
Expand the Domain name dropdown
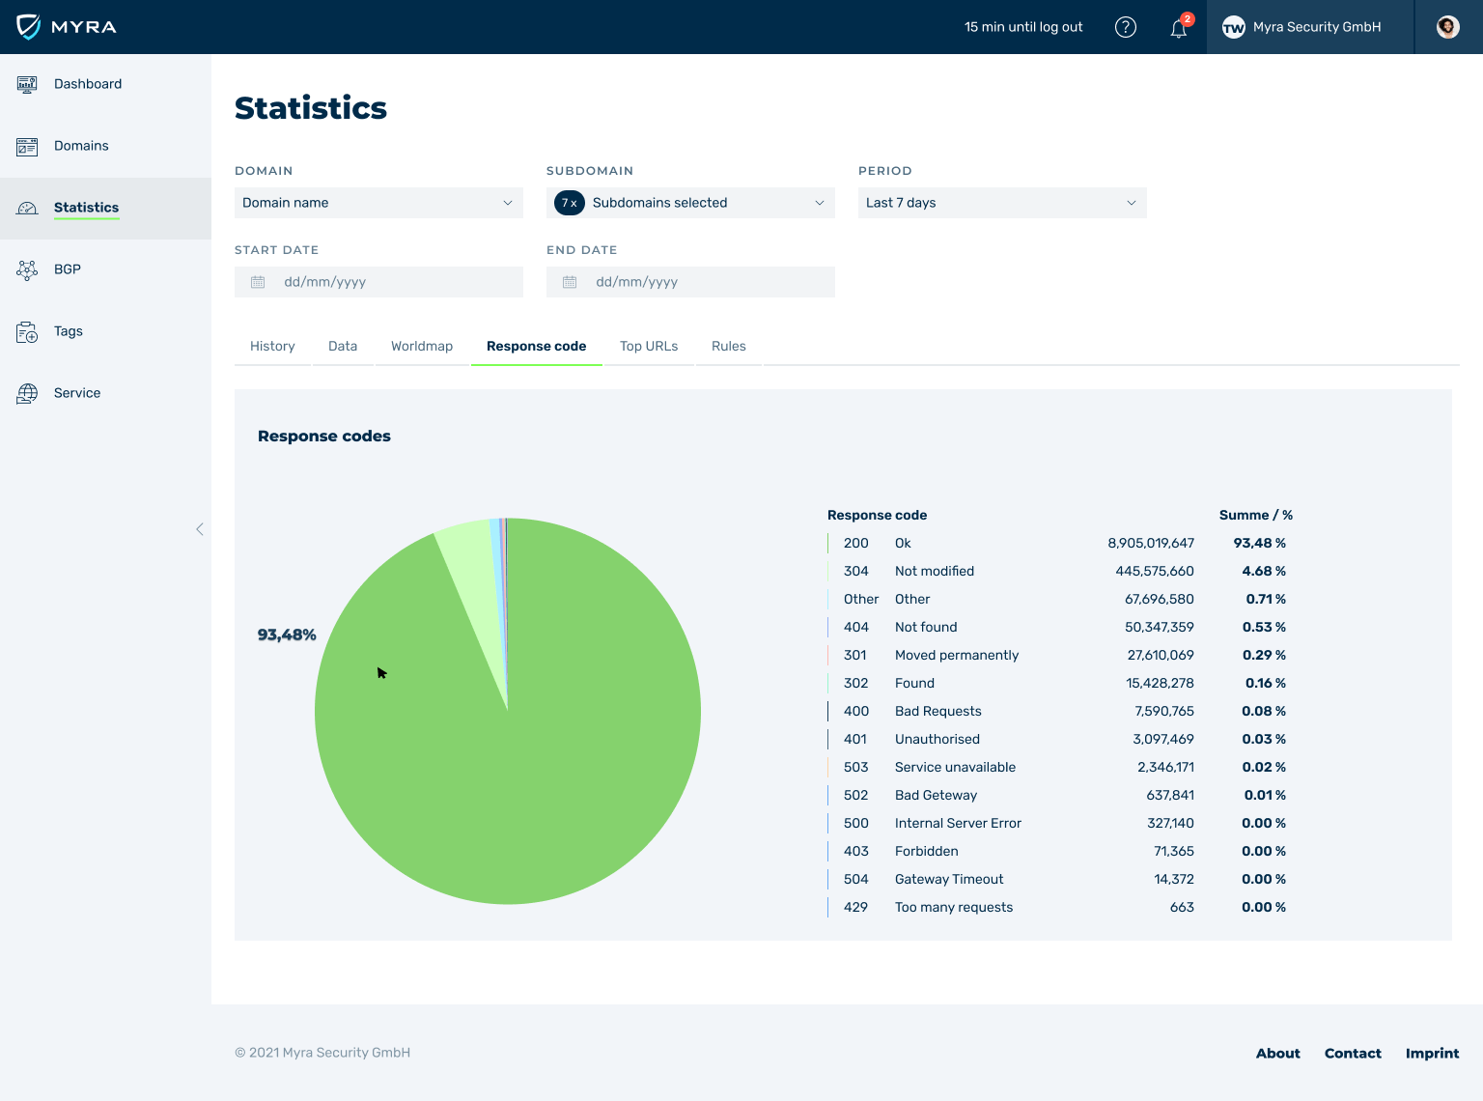click(378, 203)
